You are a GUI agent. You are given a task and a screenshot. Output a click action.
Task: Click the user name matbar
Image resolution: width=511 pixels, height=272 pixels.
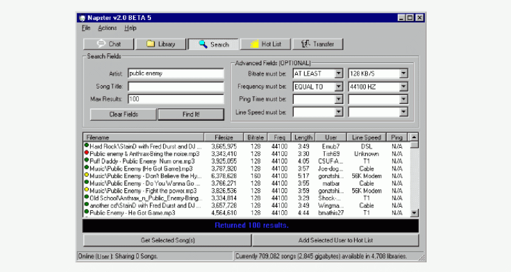click(x=331, y=183)
